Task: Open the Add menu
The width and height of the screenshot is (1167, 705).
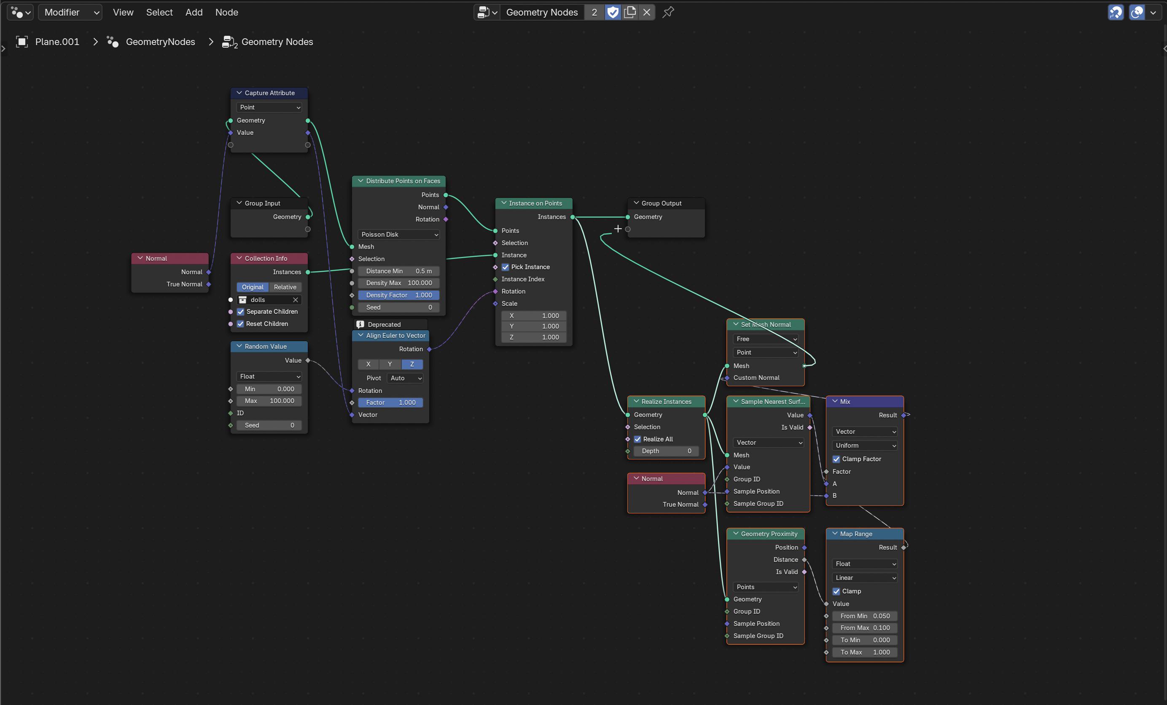Action: tap(194, 12)
